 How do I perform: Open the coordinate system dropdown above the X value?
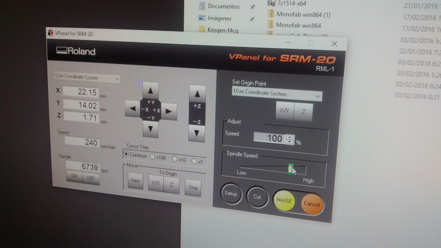pos(87,78)
